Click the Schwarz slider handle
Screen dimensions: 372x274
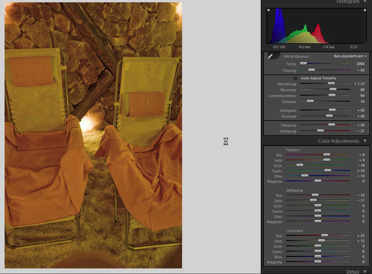(310, 101)
